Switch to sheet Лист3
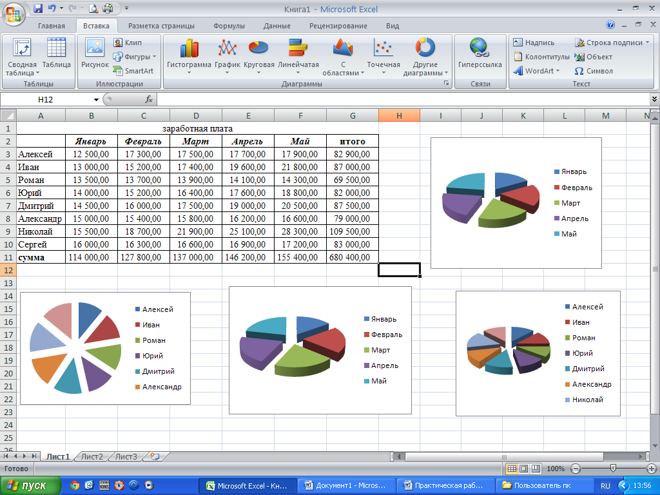 coord(126,457)
